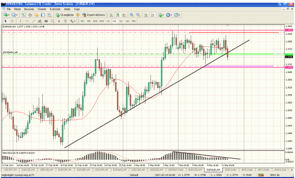Zoom out of the chart
The image size is (295, 178).
pyautogui.click(x=138, y=15)
